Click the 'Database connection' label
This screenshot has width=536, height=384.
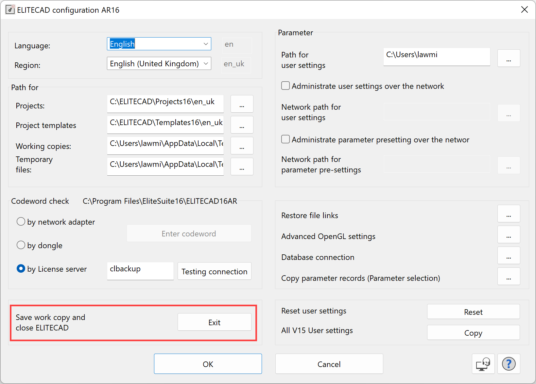[x=318, y=257]
